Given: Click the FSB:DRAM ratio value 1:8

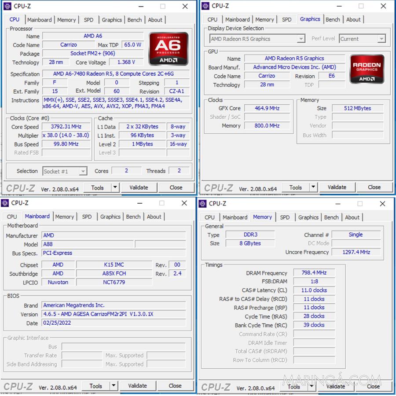Looking at the screenshot, I should click(314, 281).
